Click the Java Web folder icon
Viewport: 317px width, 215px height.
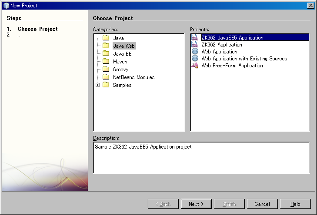[106, 46]
